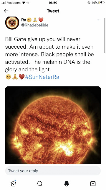The image size is (106, 190).
Task: Tap the 16:50 status bar clock
Action: [x=53, y=3]
